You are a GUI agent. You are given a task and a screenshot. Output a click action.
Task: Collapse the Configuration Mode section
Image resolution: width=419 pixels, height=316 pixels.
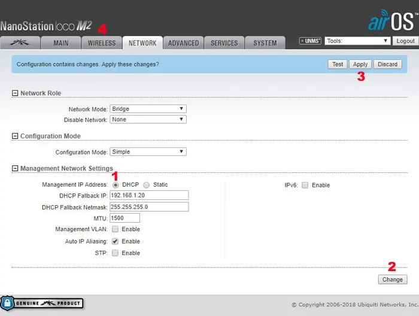pos(15,136)
